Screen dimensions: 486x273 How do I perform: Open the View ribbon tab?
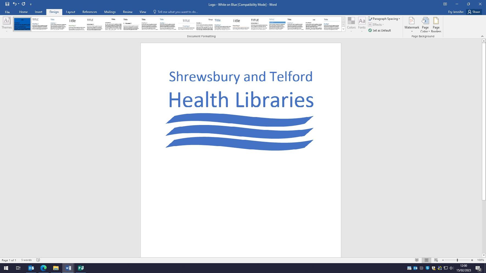[x=143, y=12]
